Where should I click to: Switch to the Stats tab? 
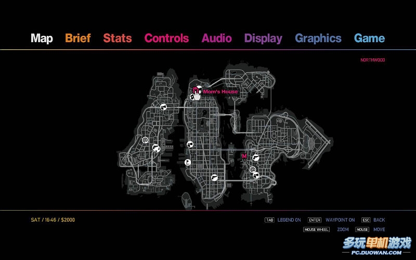click(117, 38)
